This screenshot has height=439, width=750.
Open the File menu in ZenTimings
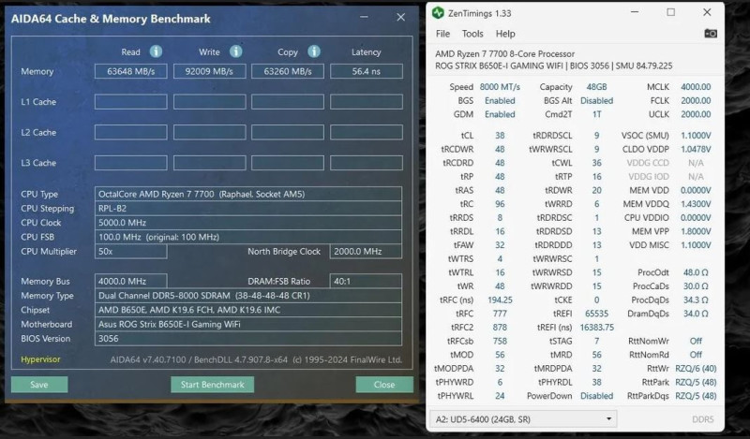[442, 34]
